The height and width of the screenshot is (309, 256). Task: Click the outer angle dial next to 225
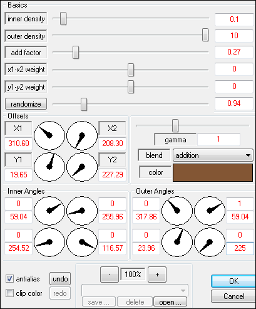(x=210, y=242)
